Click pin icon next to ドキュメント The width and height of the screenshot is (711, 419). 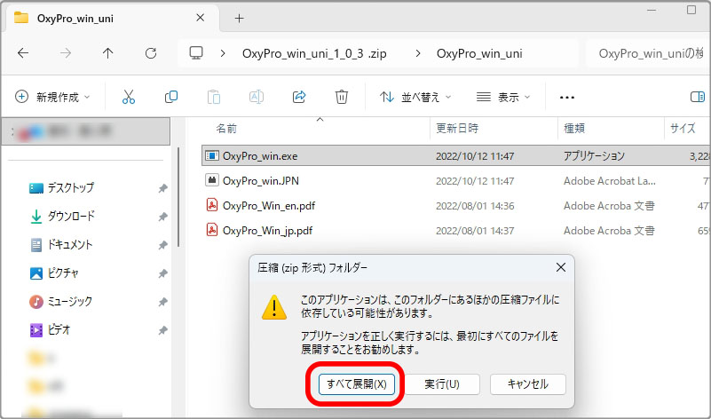162,245
